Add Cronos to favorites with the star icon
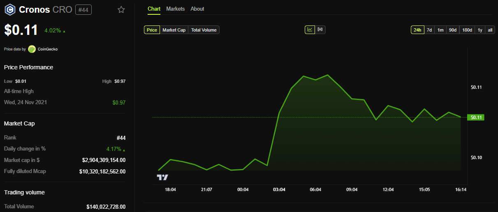The image size is (498, 212). (121, 9)
